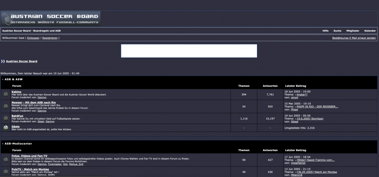Click the Gäste redirect forum icon
This screenshot has width=379, height=177.
point(6,128)
